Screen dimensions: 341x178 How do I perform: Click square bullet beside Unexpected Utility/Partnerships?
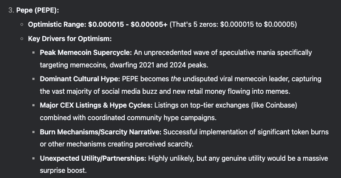click(x=34, y=159)
